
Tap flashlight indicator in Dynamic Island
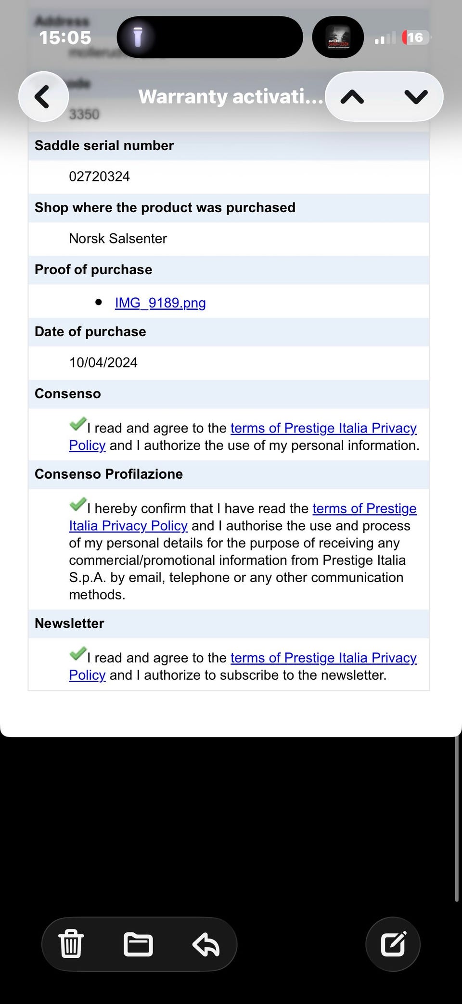tap(138, 37)
